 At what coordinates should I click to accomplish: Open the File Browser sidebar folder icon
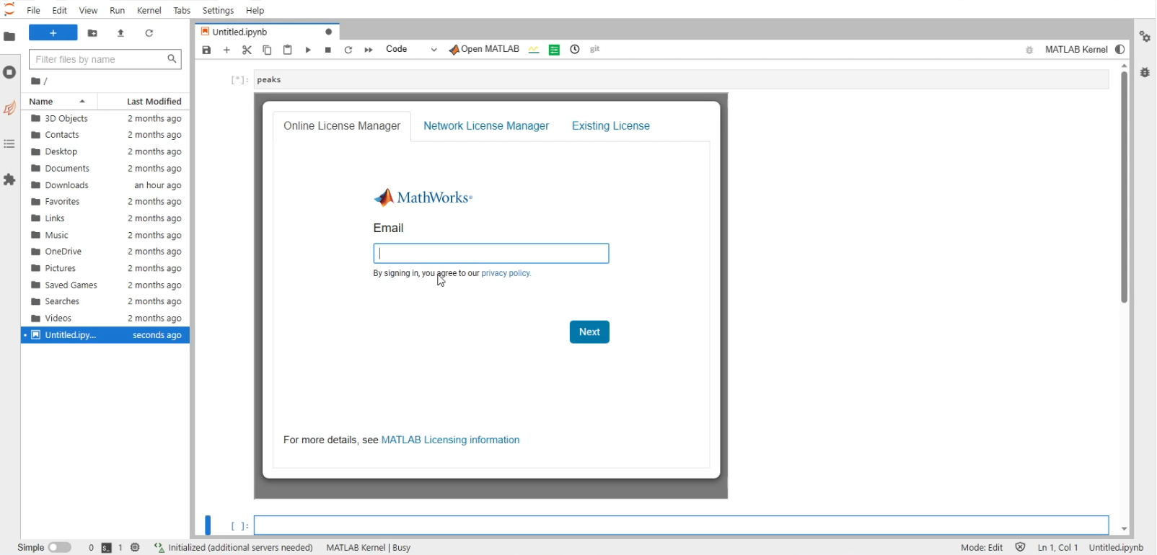coord(9,37)
